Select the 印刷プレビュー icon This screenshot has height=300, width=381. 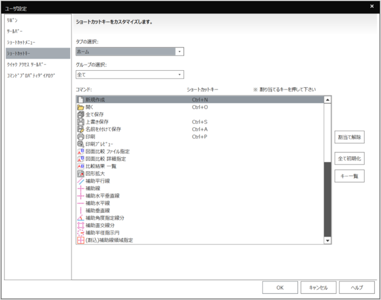tap(80, 144)
